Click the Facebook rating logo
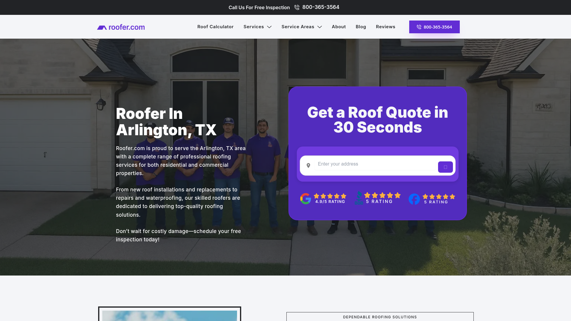 [x=414, y=199]
